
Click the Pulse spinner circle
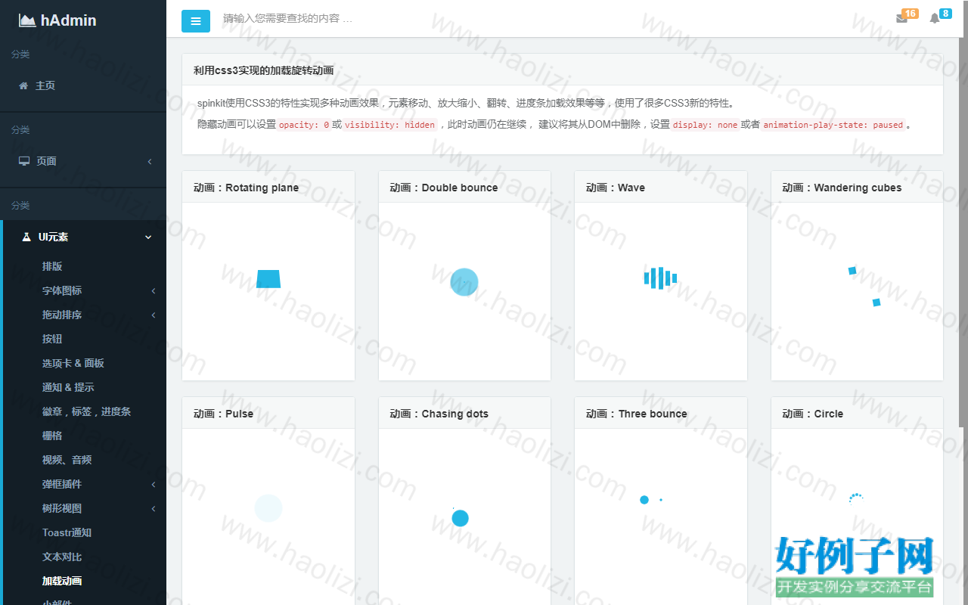[268, 508]
